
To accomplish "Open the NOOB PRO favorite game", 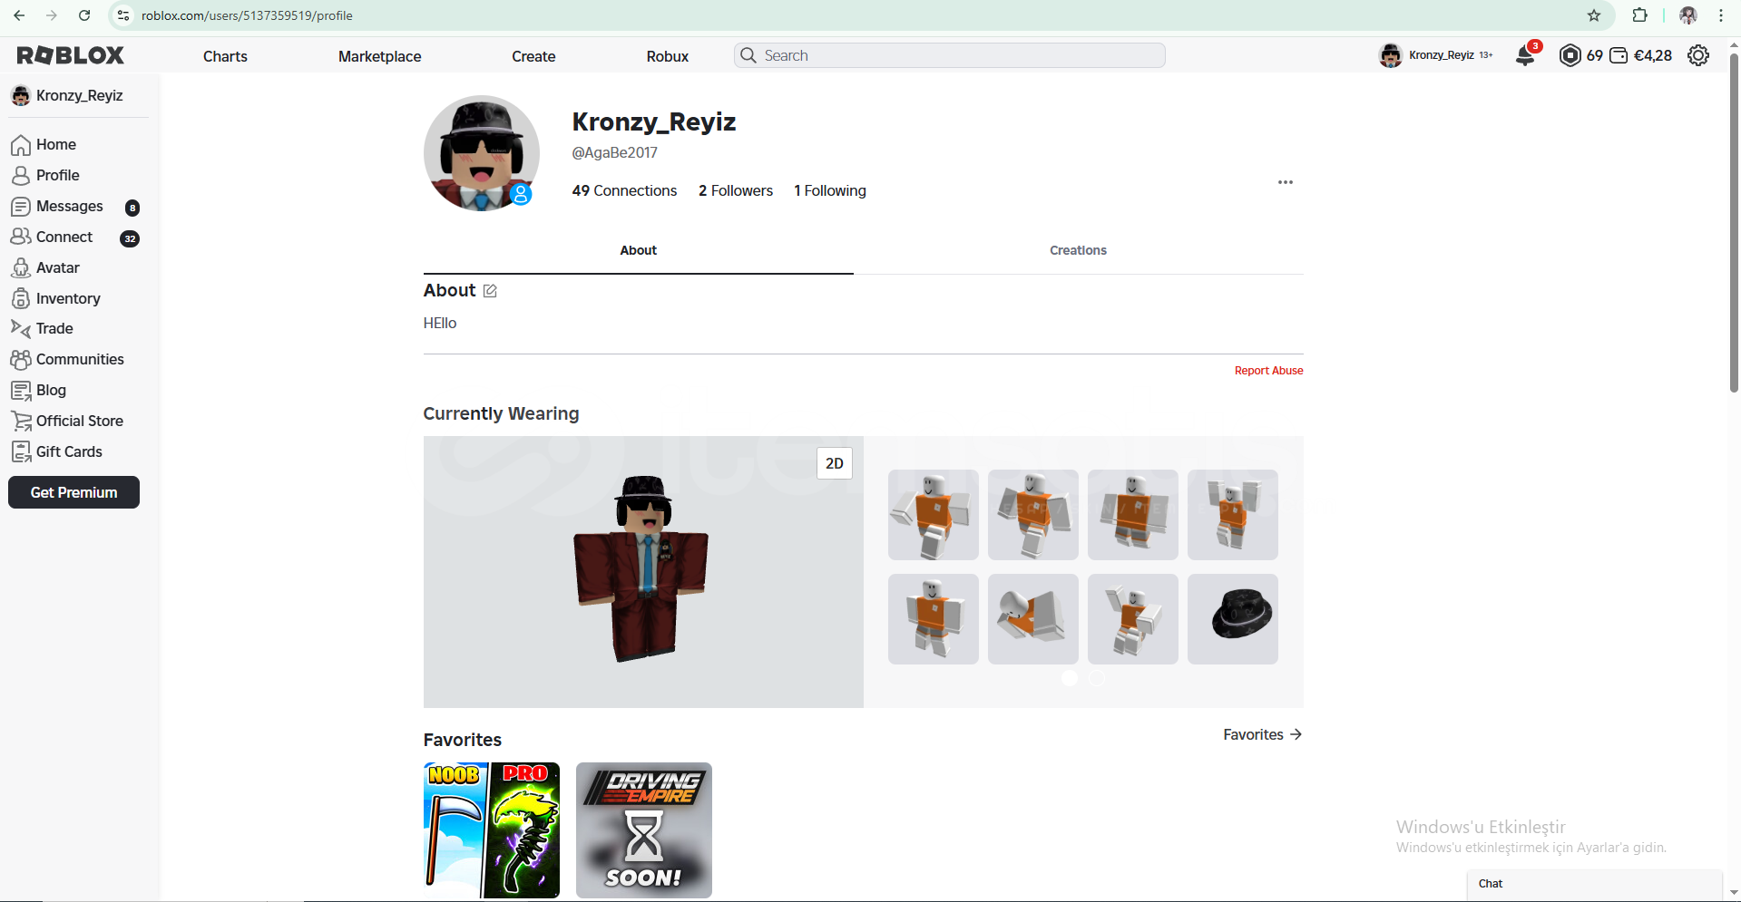I will point(492,830).
